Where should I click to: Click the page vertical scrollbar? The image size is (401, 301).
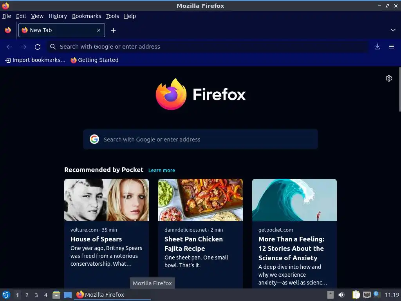click(400, 89)
